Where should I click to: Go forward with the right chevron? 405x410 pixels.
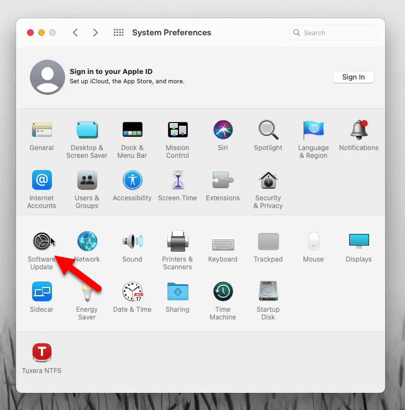96,33
